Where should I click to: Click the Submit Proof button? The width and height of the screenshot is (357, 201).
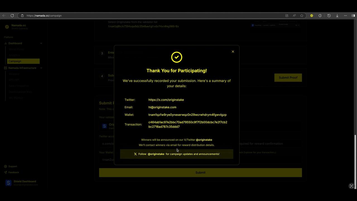click(x=288, y=78)
